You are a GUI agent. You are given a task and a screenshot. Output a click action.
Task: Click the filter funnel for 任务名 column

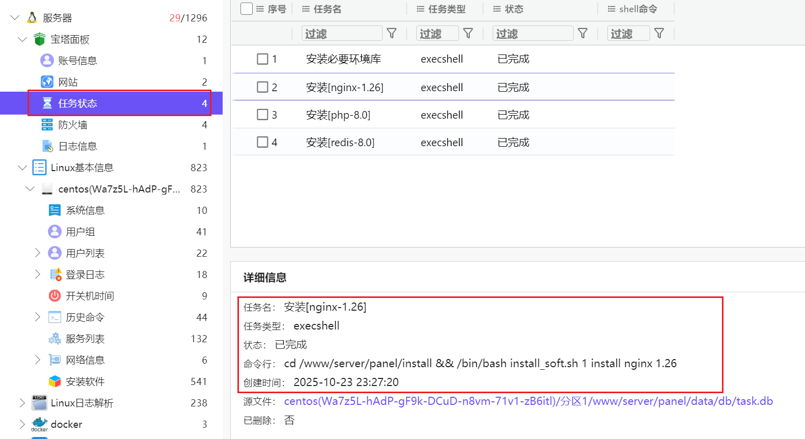[391, 34]
